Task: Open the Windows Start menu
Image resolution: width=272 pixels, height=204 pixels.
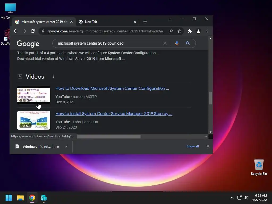Action: click(x=8, y=198)
